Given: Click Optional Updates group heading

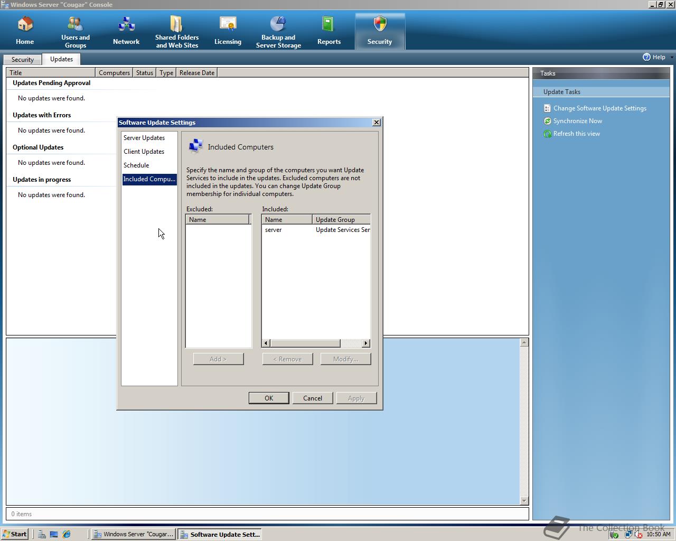Looking at the screenshot, I should [38, 147].
